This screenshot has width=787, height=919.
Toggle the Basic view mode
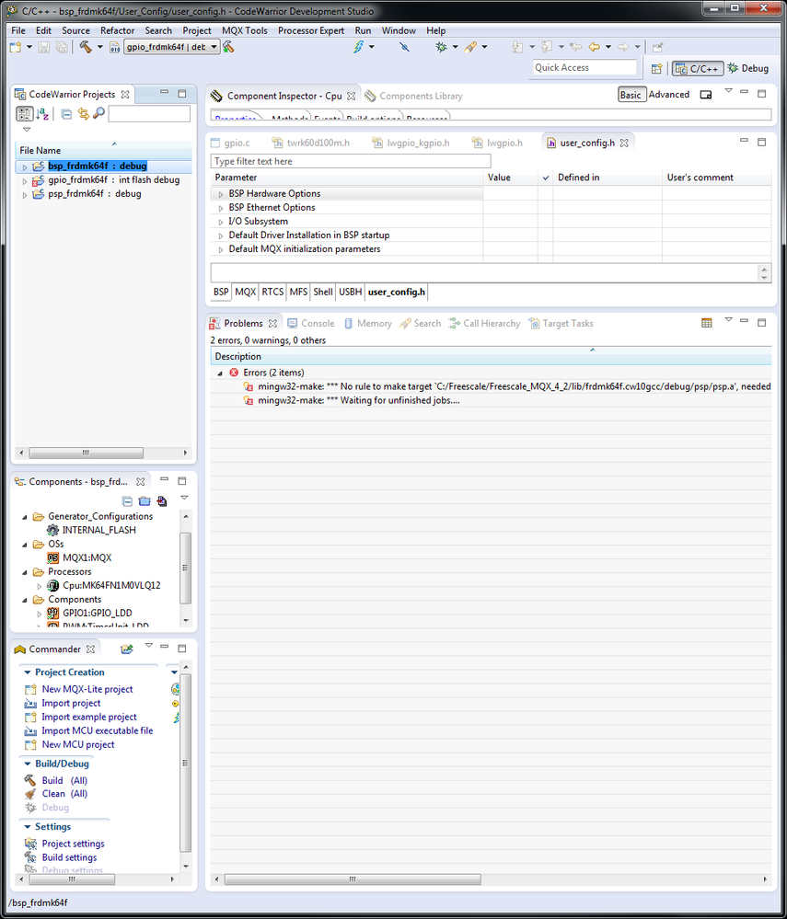click(x=631, y=95)
